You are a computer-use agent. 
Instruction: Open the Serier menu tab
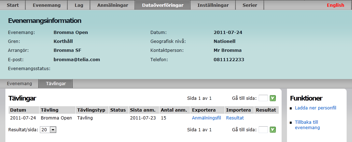(x=250, y=5)
